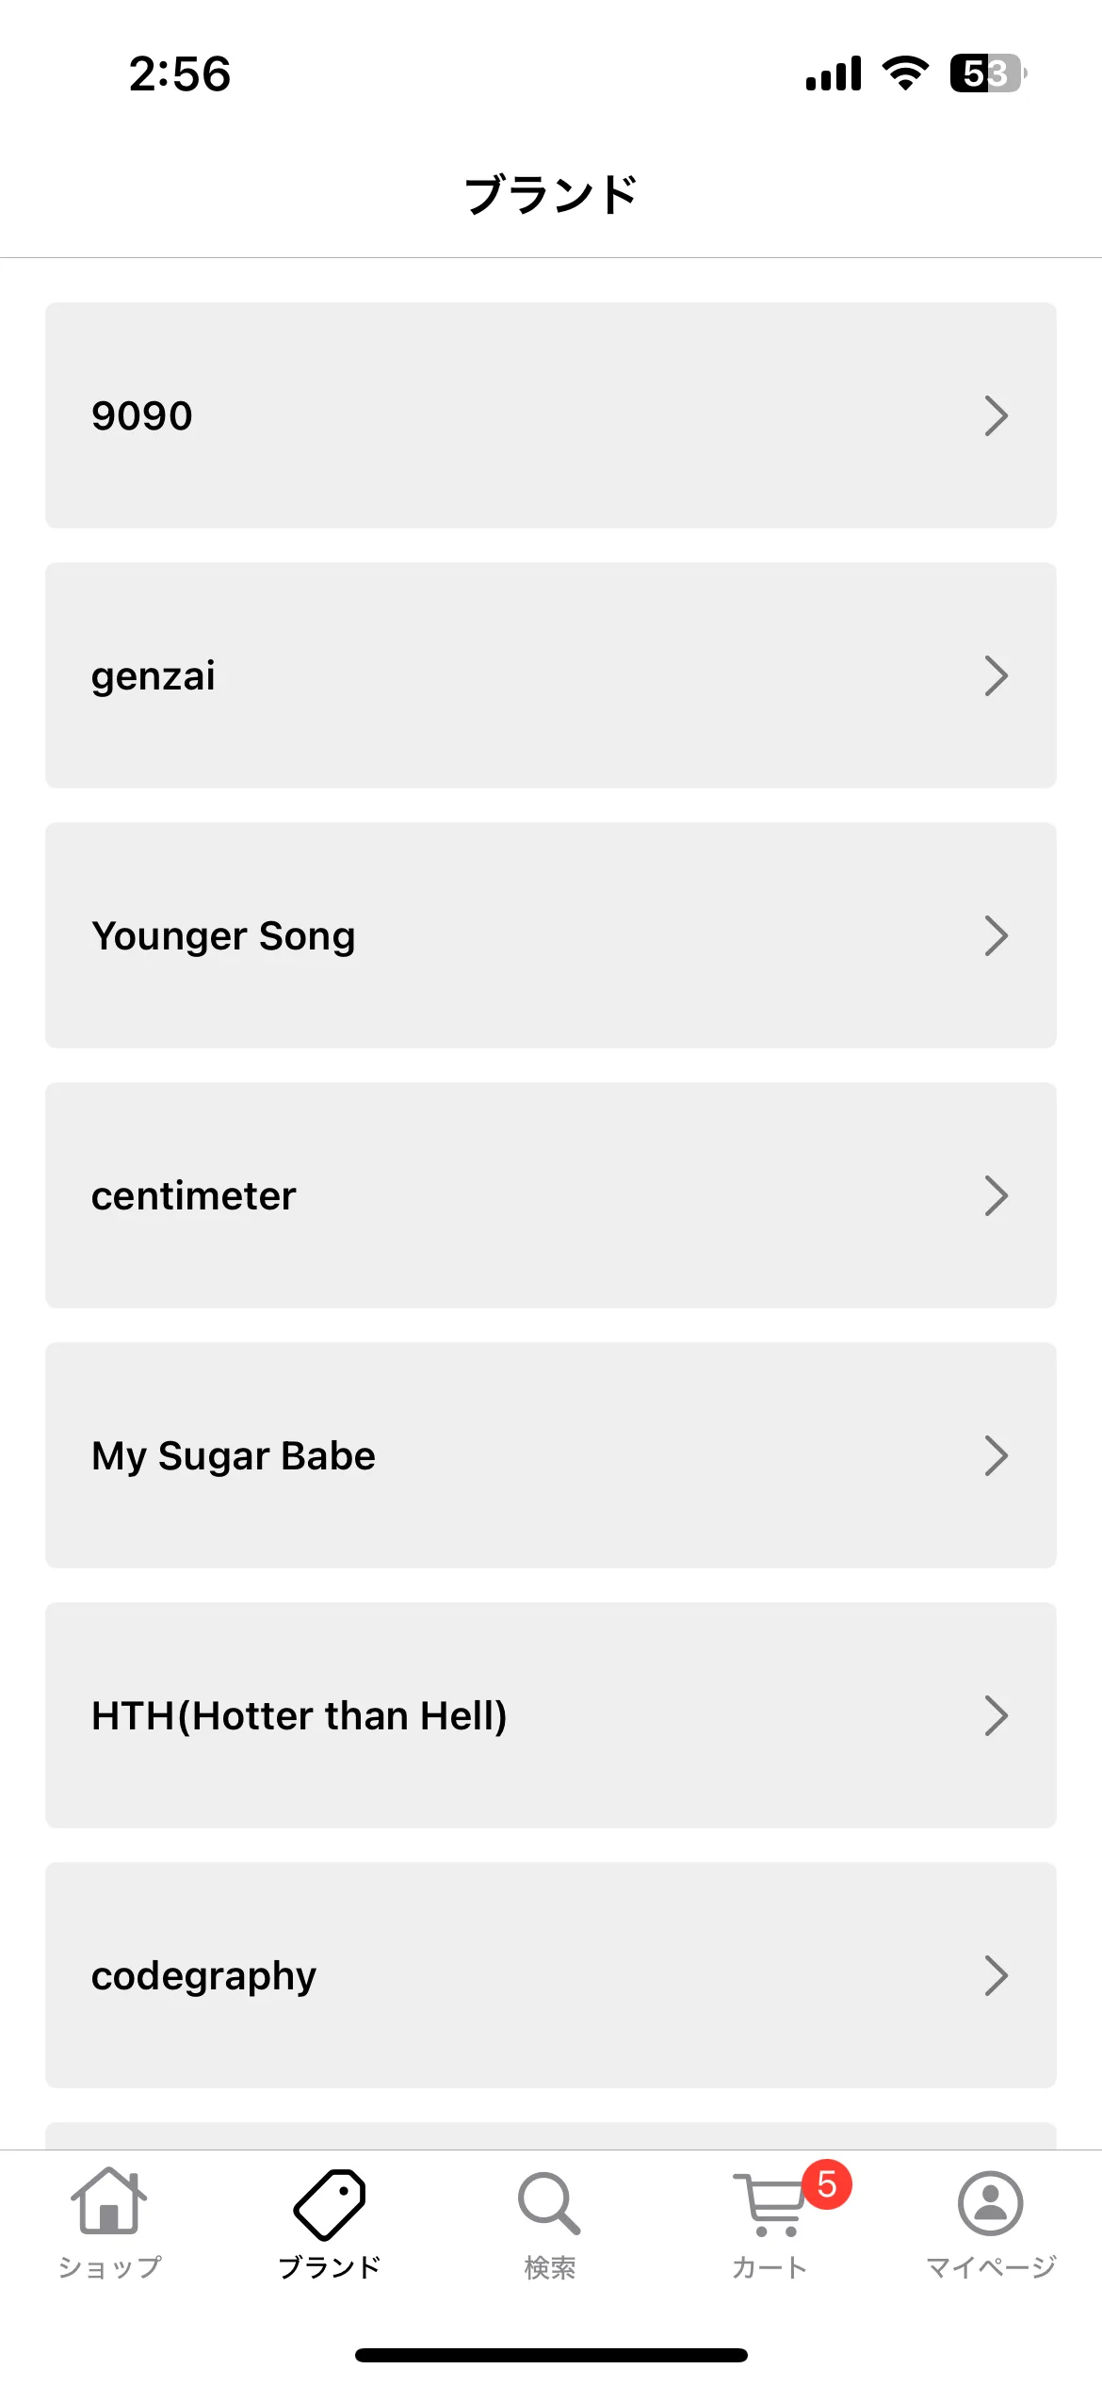Screen dimensions: 1102x2385
Task: Select the マイページ tab label
Action: tap(990, 2267)
